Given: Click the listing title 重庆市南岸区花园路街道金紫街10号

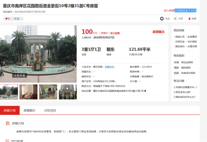Looking at the screenshot, I should pyautogui.click(x=51, y=6).
